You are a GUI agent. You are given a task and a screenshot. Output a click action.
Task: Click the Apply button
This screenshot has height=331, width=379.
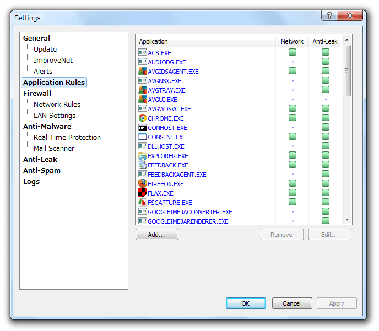(x=337, y=303)
